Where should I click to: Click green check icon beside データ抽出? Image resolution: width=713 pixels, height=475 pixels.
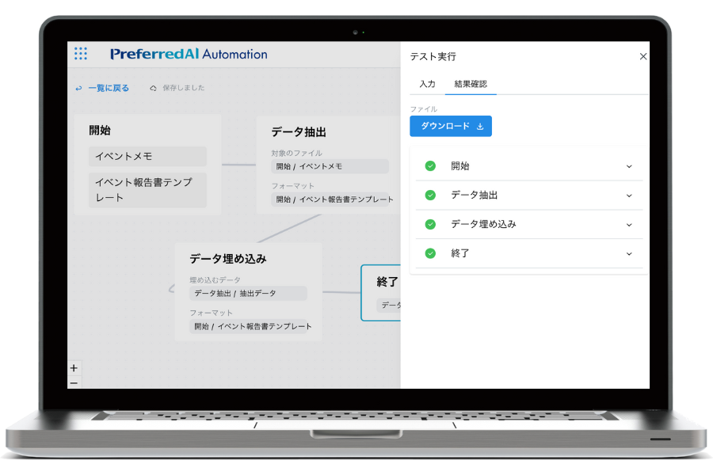pos(430,196)
